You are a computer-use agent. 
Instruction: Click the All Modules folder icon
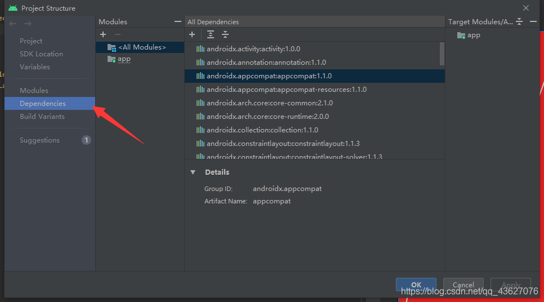(x=112, y=47)
